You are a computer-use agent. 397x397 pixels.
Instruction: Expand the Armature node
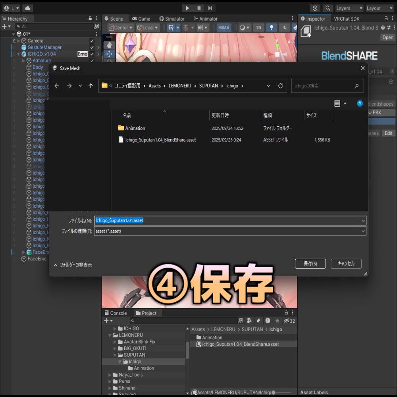(23, 60)
